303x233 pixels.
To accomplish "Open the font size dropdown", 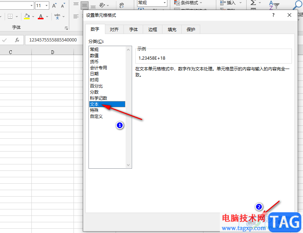I will [x=46, y=6].
